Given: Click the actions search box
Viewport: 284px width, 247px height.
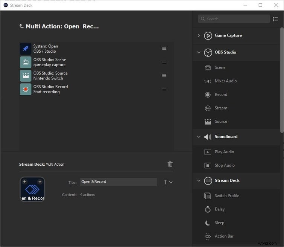Looking at the screenshot, I should coord(234,19).
